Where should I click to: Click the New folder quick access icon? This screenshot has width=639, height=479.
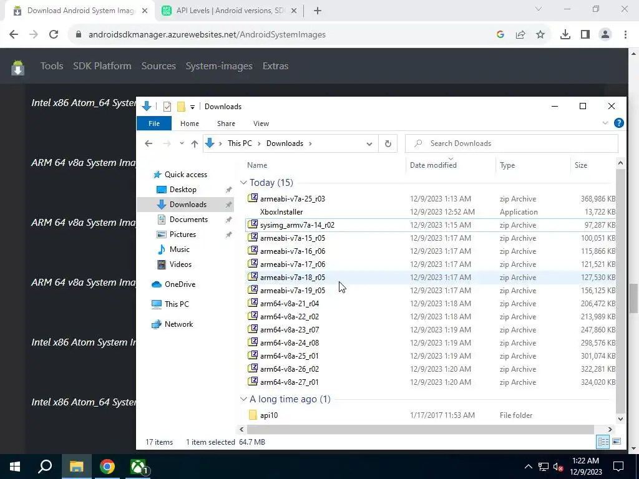coord(181,107)
